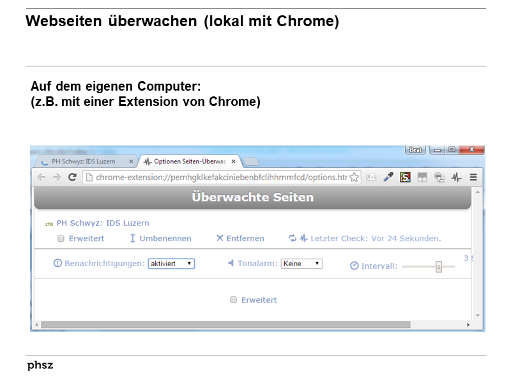Enable the Erweitert checkbox next to Umbenennen
This screenshot has width=511, height=383.
(61, 238)
